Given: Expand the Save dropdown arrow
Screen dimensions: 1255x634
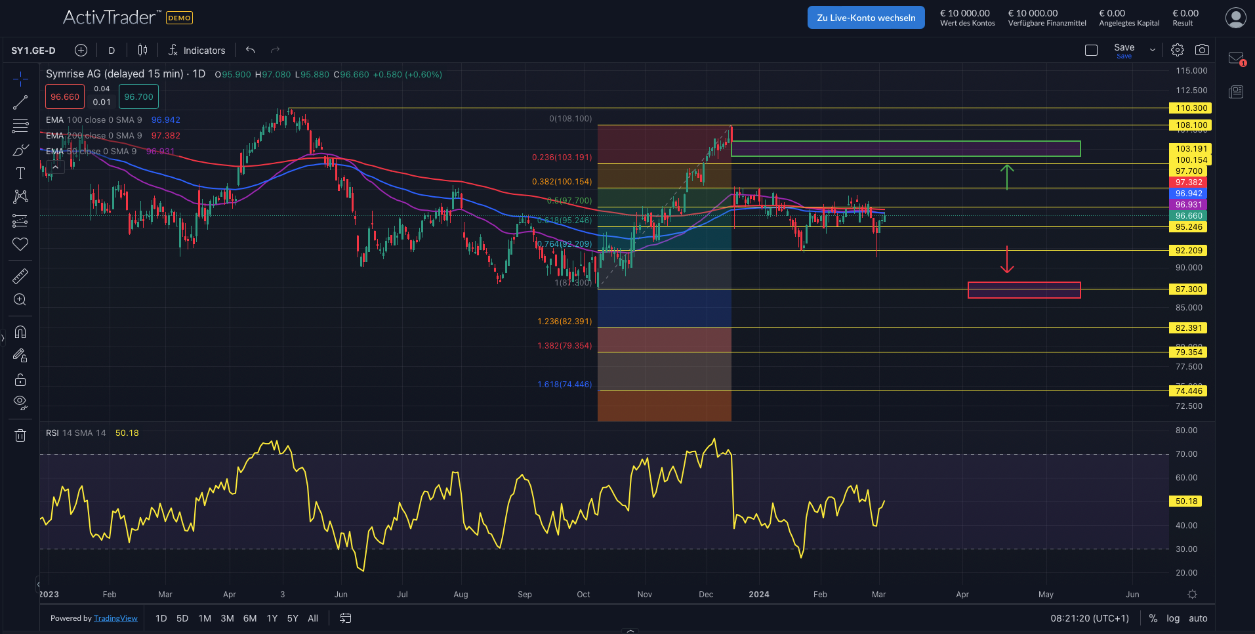Looking at the screenshot, I should tap(1152, 51).
